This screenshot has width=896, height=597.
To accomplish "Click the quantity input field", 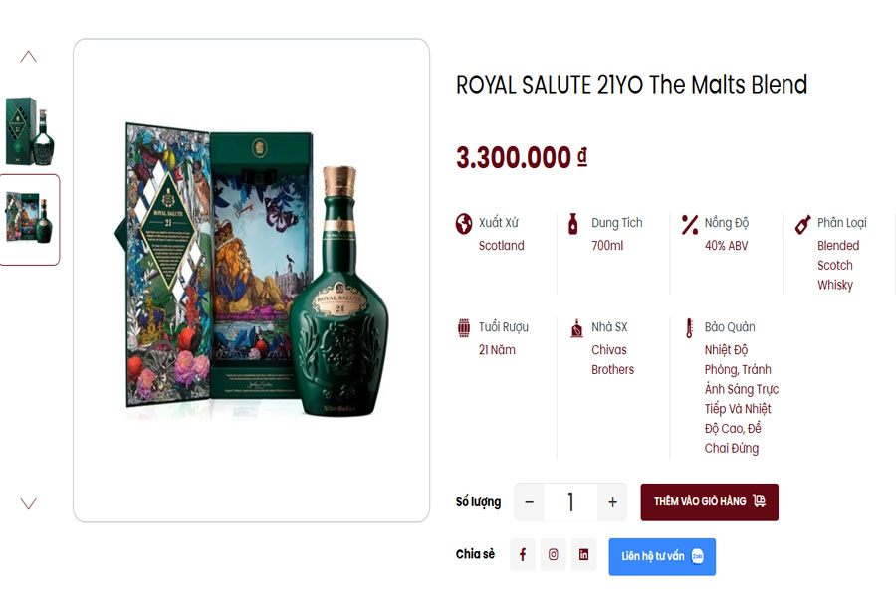I will (x=570, y=502).
